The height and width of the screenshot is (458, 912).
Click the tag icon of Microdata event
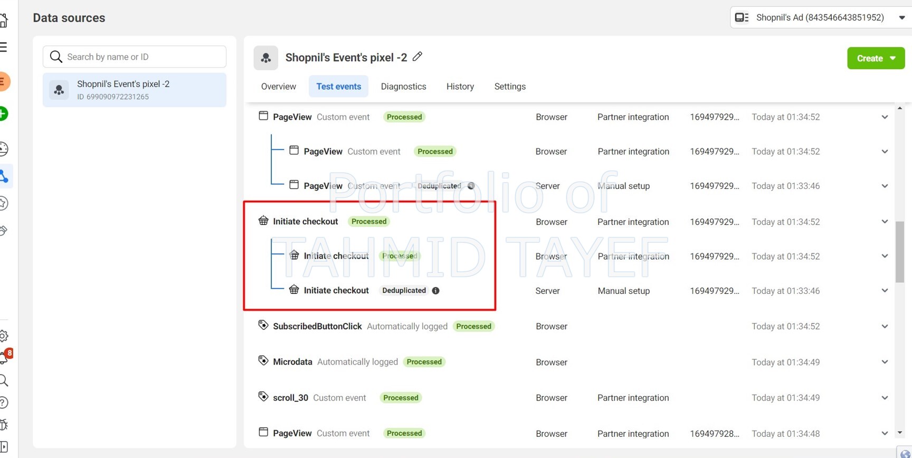point(263,361)
